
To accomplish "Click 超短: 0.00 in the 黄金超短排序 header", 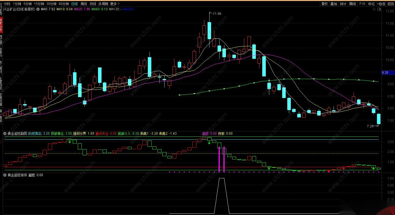I will 36,175.
